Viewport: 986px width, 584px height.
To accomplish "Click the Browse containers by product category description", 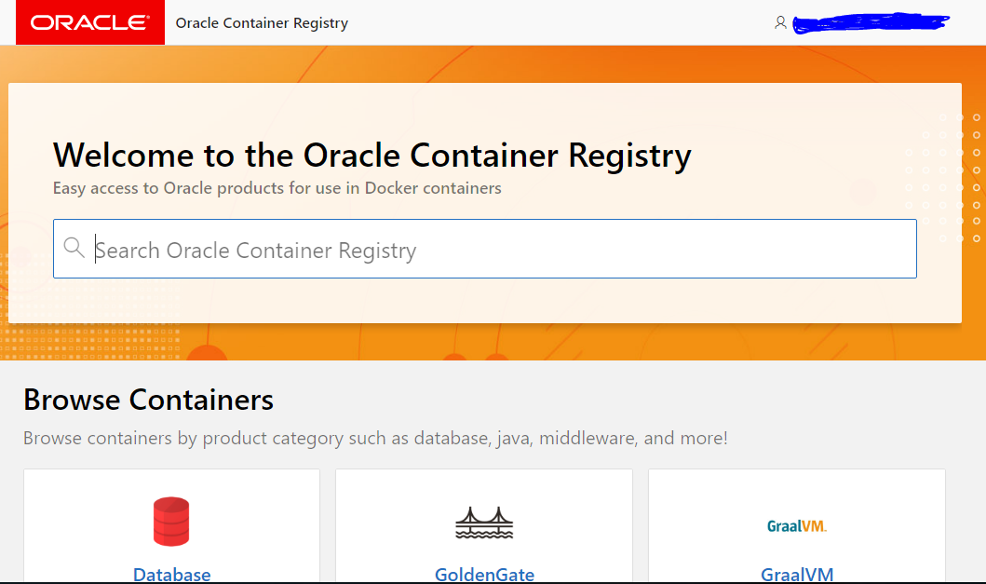I will 375,438.
